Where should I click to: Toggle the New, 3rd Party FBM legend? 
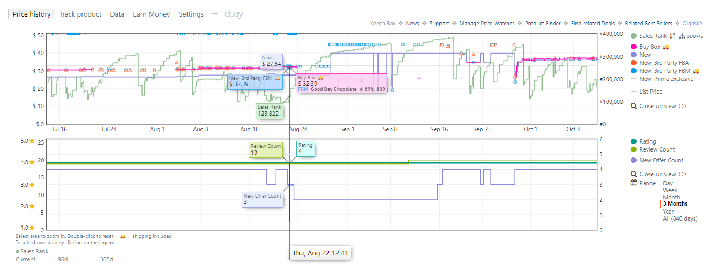(x=665, y=71)
